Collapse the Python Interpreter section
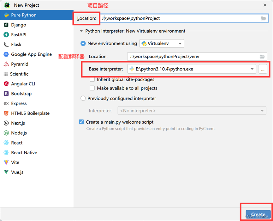 81,31
